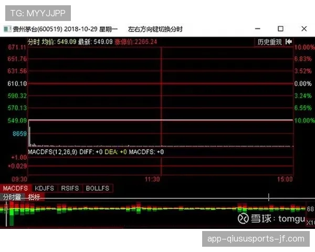Switch to the RSIFS indicator tab

[x=70, y=188]
